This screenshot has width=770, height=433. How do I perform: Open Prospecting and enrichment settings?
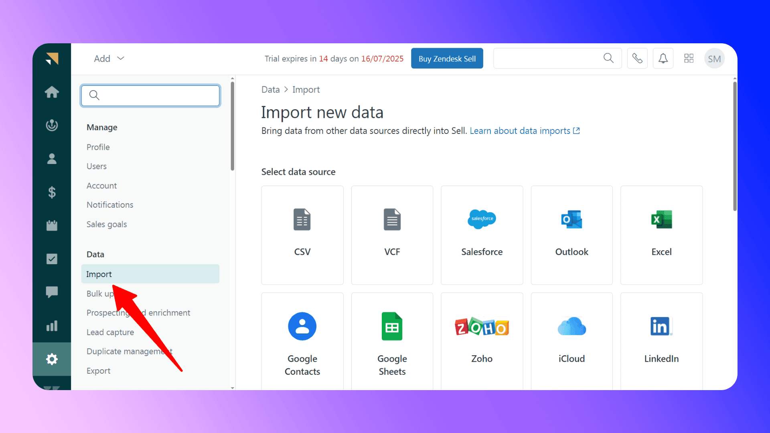pyautogui.click(x=138, y=313)
